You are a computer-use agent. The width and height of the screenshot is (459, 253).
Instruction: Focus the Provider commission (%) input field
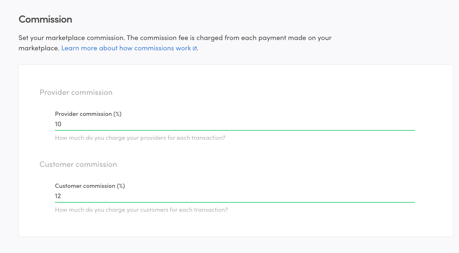pos(235,124)
